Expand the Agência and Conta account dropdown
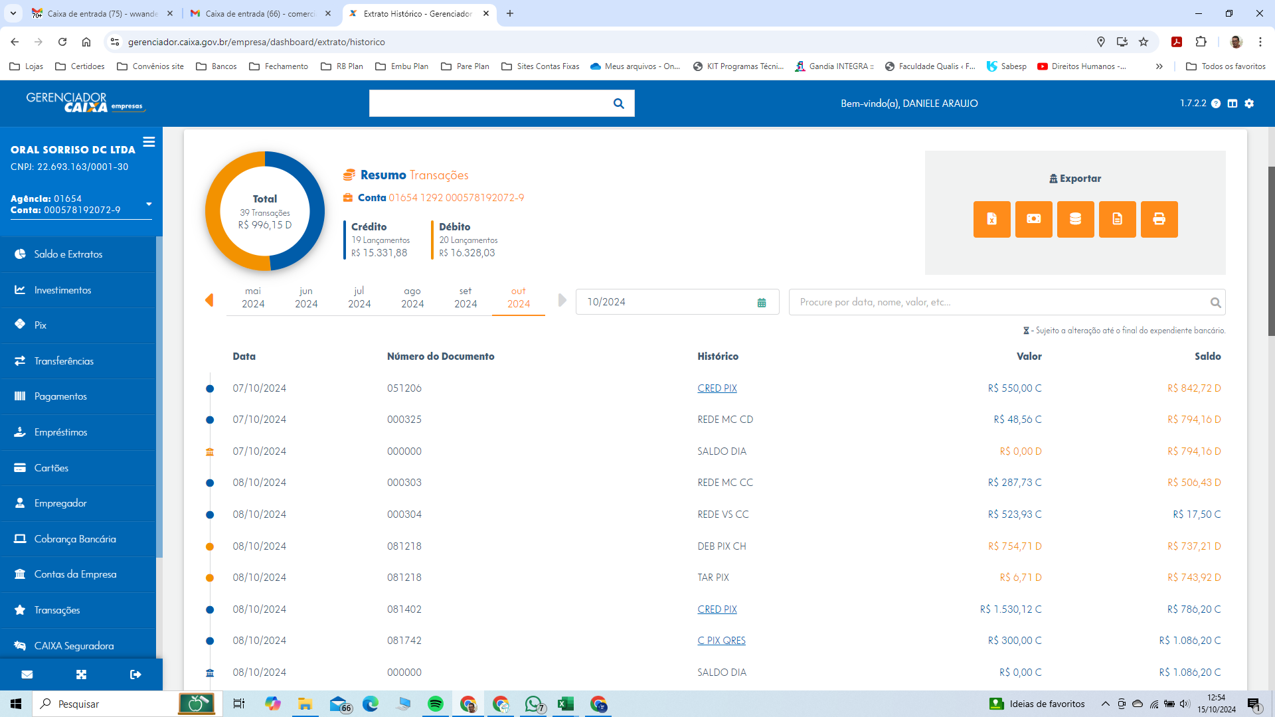Screen dimensions: 1275x717 click(x=149, y=204)
